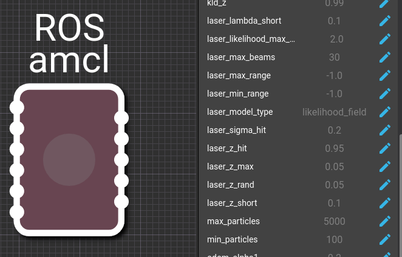Select the laser_sigma_hit parameter name
This screenshot has height=257, width=402.
(236, 130)
